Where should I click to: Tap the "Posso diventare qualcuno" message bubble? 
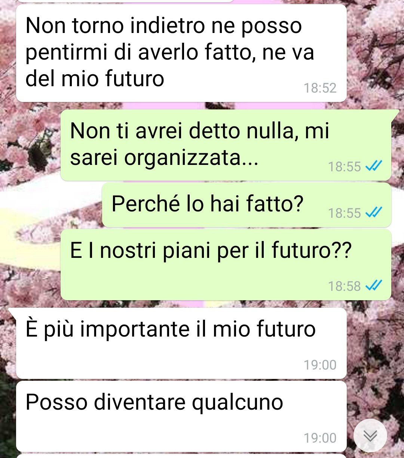[181, 416]
